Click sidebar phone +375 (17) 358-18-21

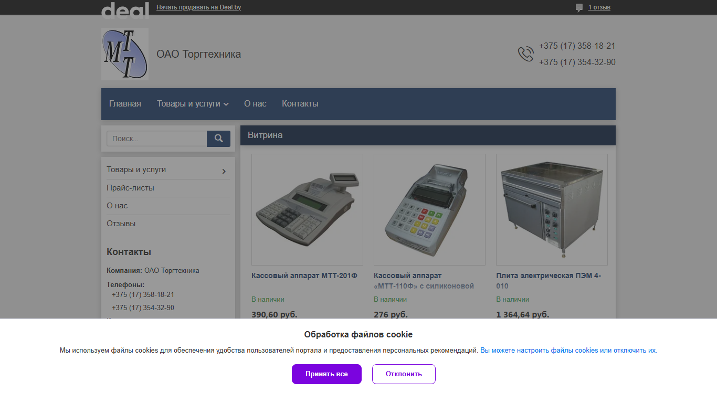[x=143, y=295]
